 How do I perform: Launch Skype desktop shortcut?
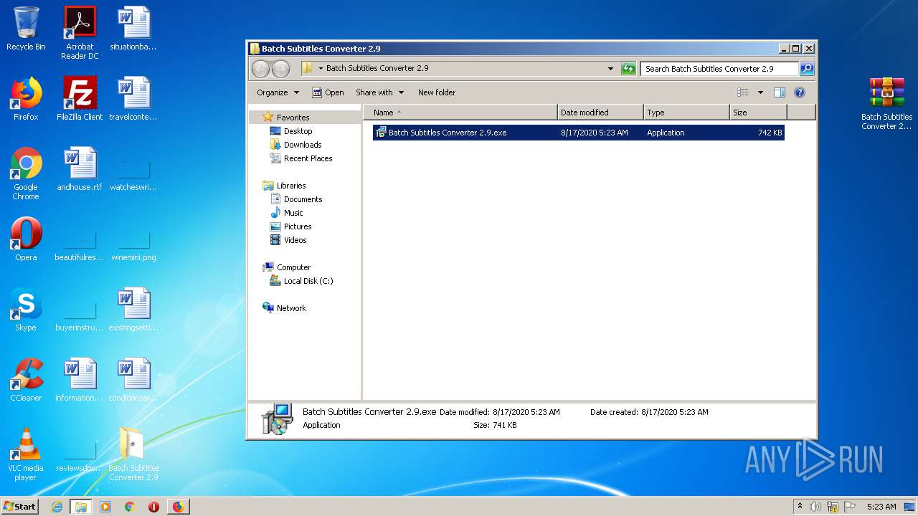click(x=26, y=310)
